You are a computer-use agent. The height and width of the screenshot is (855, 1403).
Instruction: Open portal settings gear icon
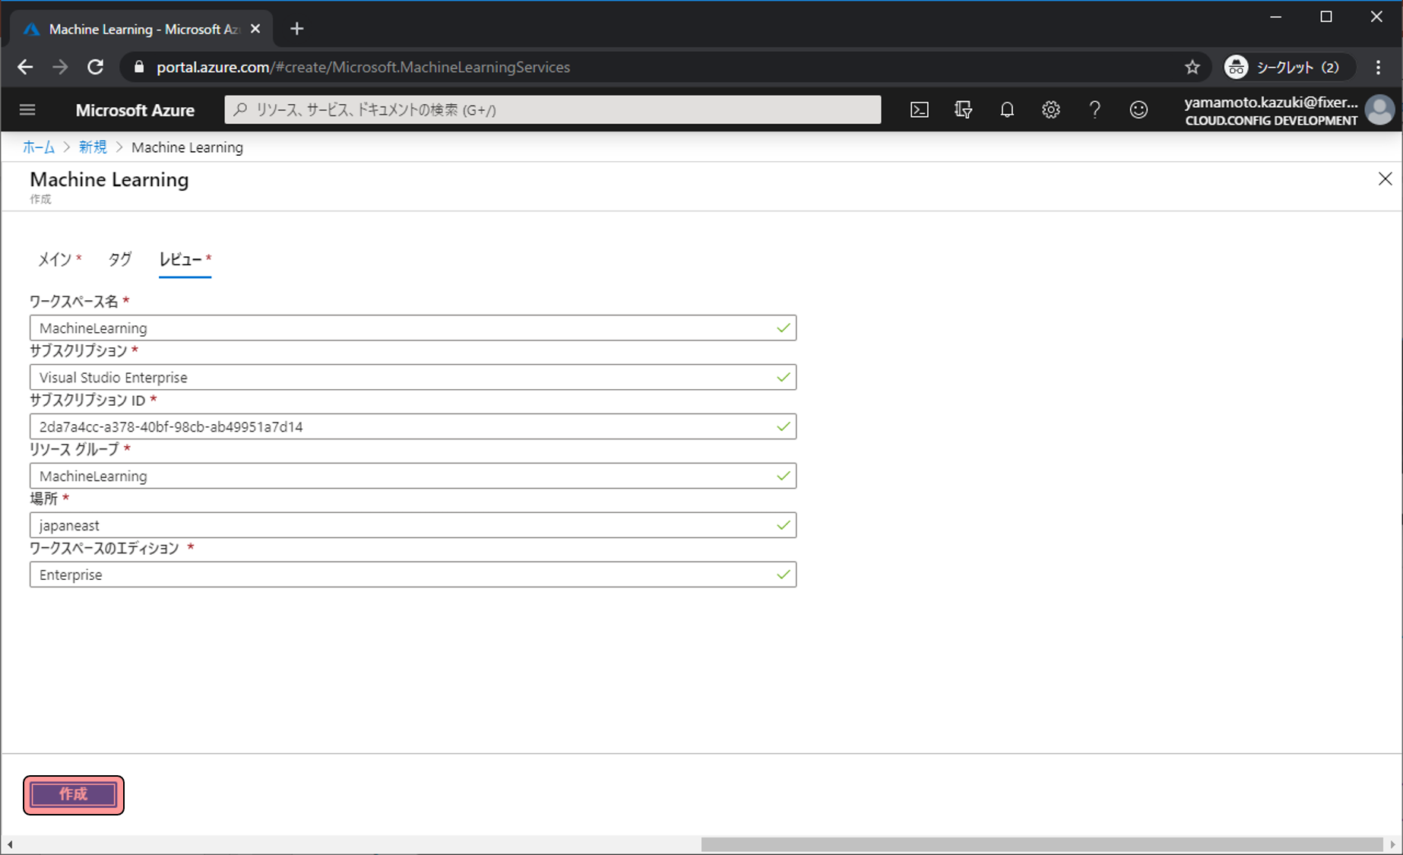click(x=1050, y=110)
